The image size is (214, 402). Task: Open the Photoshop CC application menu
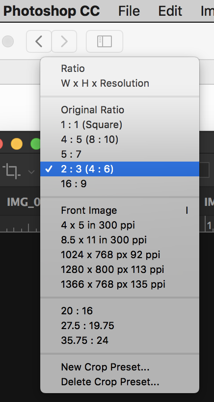click(x=52, y=11)
